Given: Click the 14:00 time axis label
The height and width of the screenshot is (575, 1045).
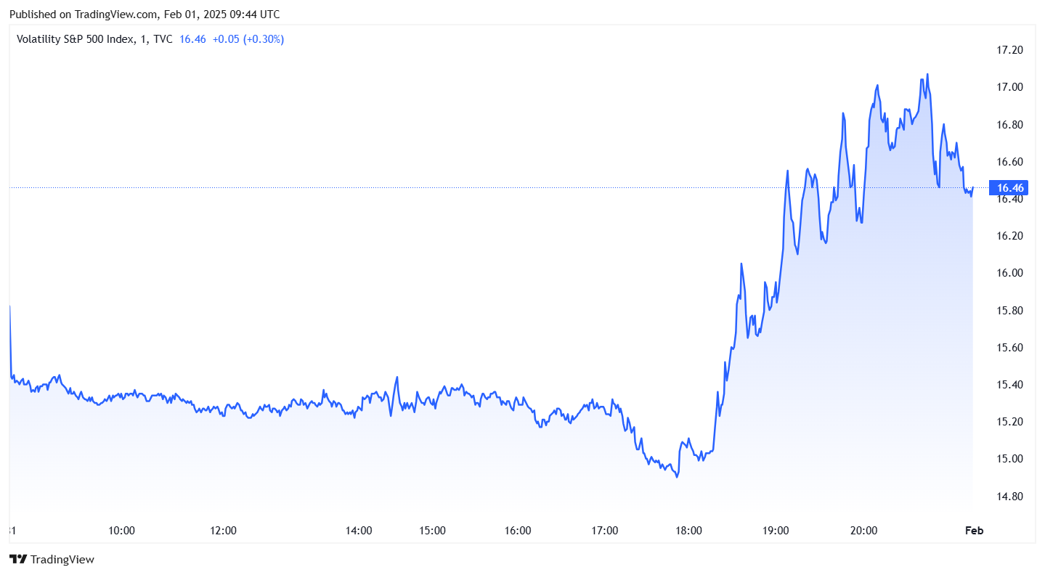Looking at the screenshot, I should point(359,531).
